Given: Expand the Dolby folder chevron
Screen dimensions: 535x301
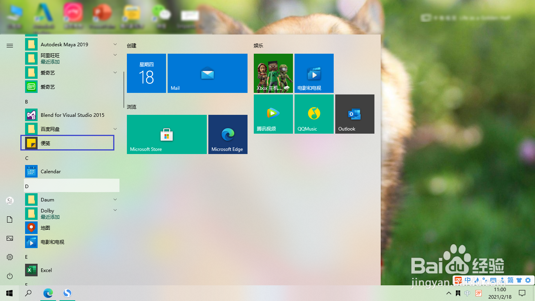Looking at the screenshot, I should [115, 210].
